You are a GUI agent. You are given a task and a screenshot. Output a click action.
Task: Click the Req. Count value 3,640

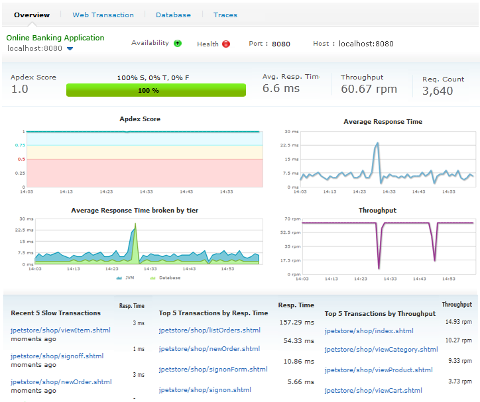click(x=438, y=91)
